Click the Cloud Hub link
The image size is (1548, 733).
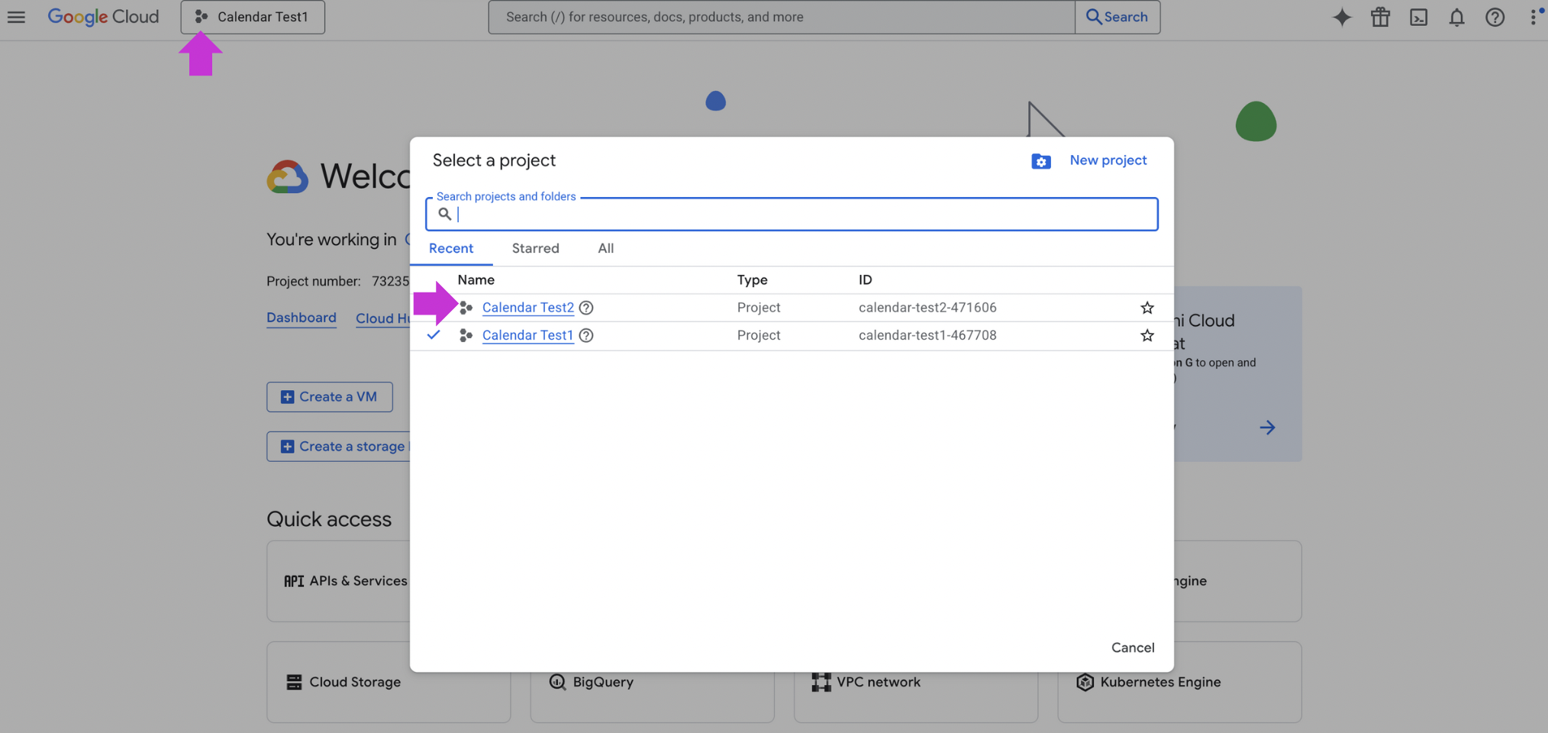tap(383, 318)
